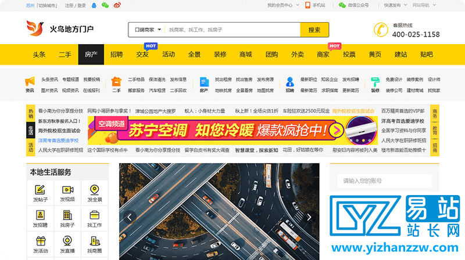Screen dimensions: 465x260
Task: Click the blue 洋高考首选爱迪学校 link
Action: point(59,140)
